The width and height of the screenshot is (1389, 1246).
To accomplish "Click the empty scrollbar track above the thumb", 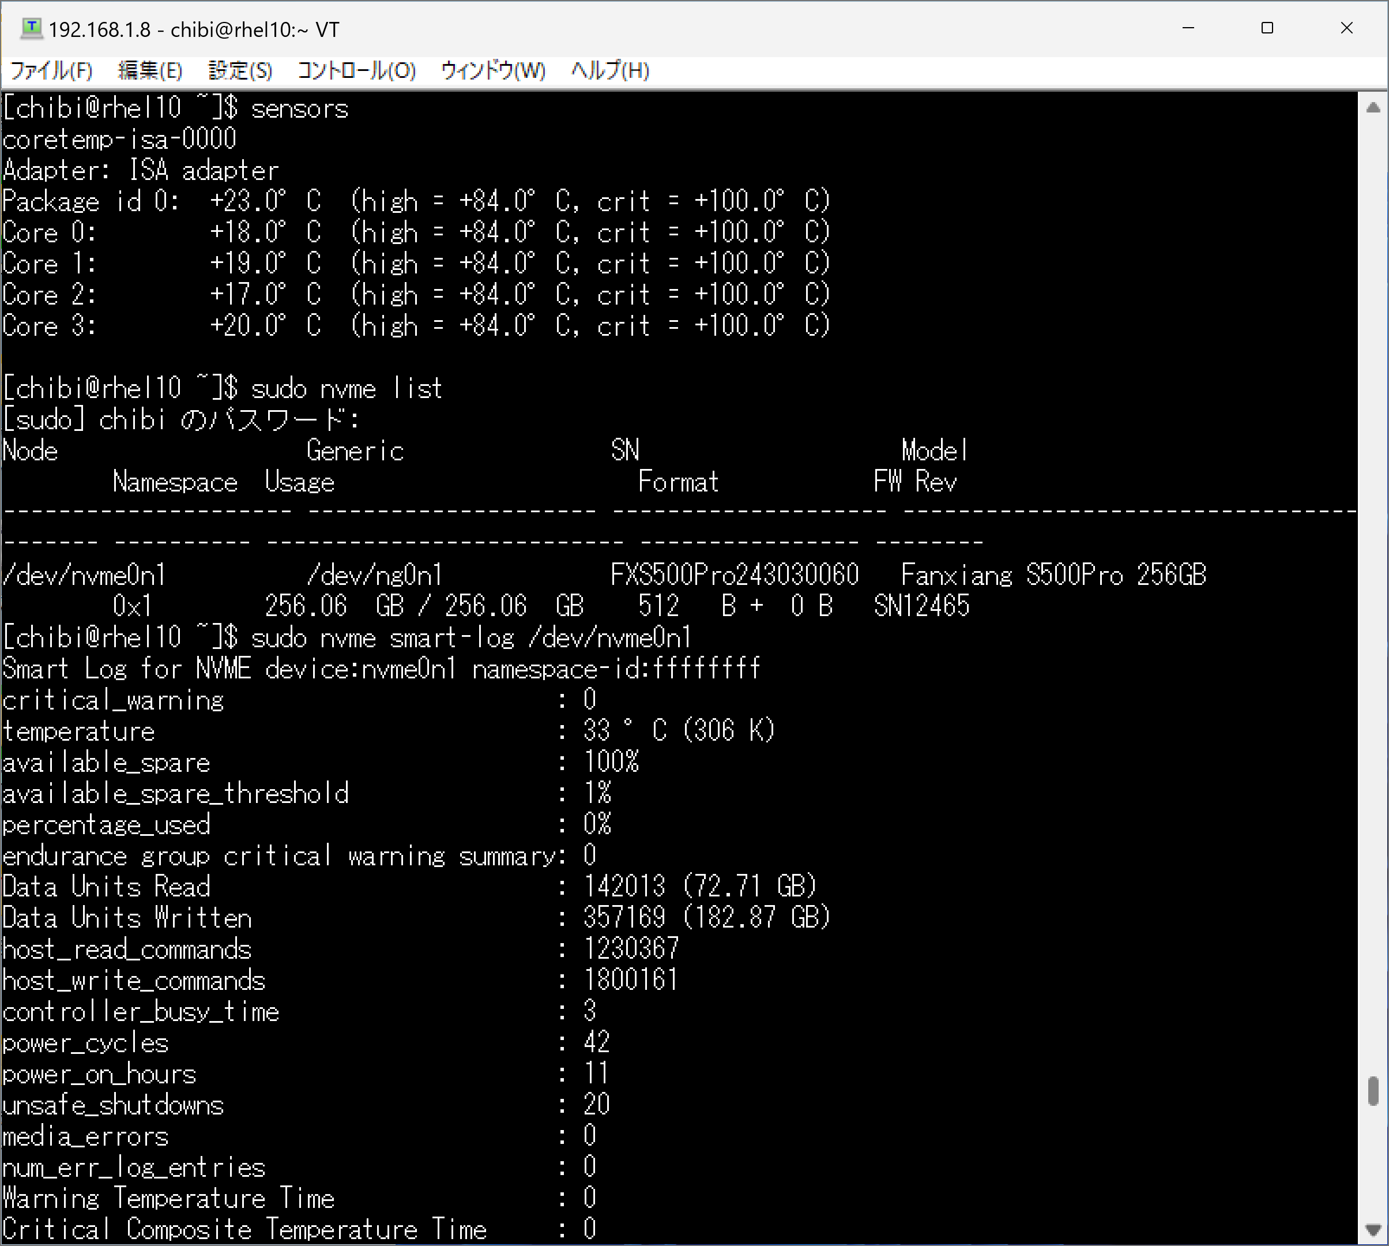I will 1373,589.
